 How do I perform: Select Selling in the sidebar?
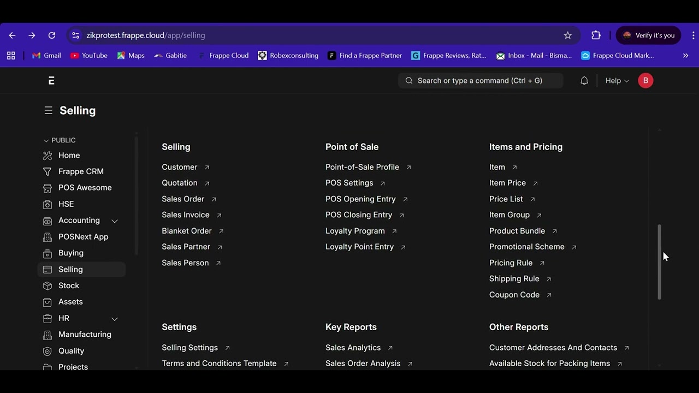(82, 269)
